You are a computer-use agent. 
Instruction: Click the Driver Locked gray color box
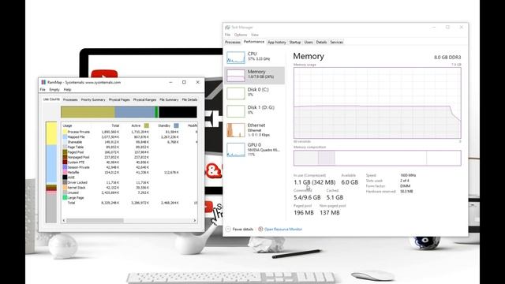pyautogui.click(x=65, y=182)
